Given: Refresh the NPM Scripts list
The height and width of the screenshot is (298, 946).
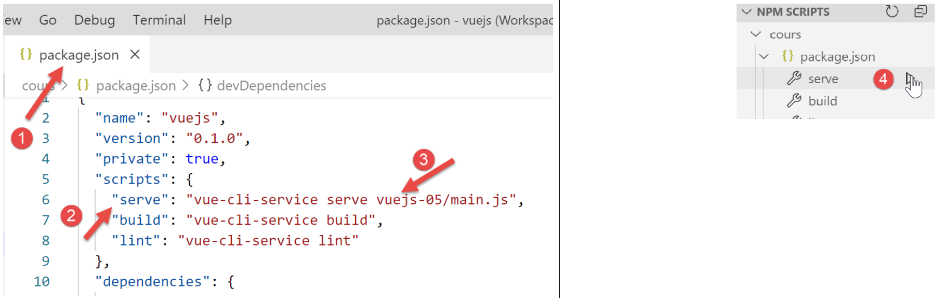Looking at the screenshot, I should [x=892, y=11].
